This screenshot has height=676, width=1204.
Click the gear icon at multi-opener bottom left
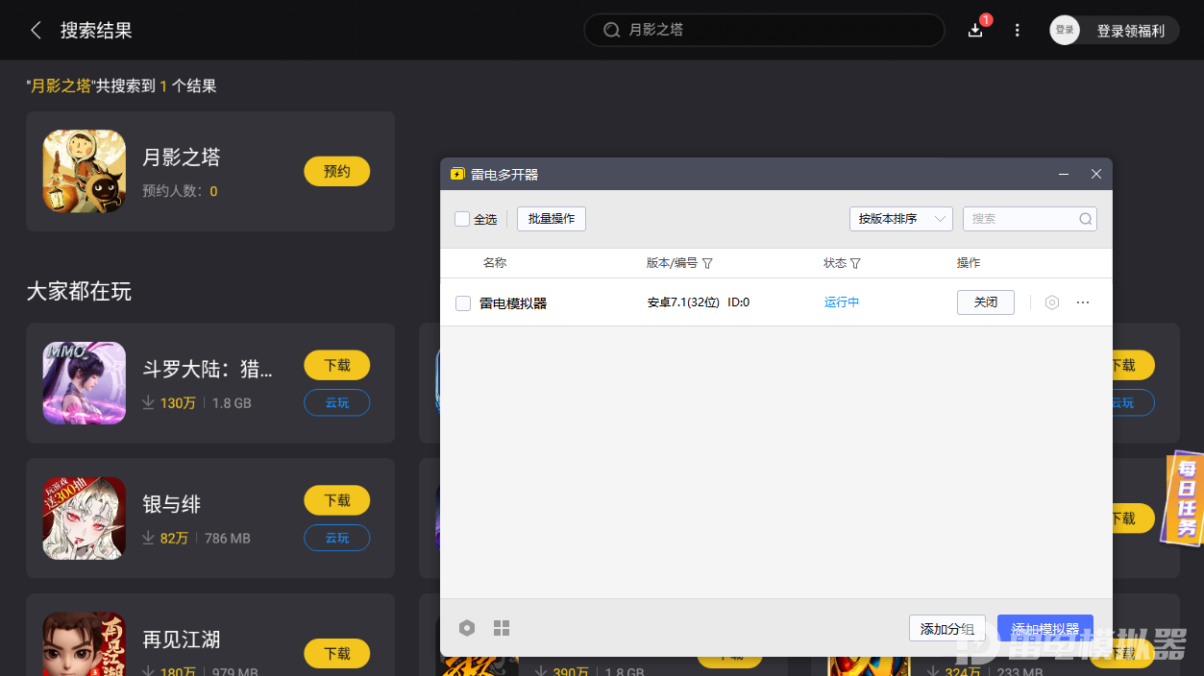pos(467,627)
